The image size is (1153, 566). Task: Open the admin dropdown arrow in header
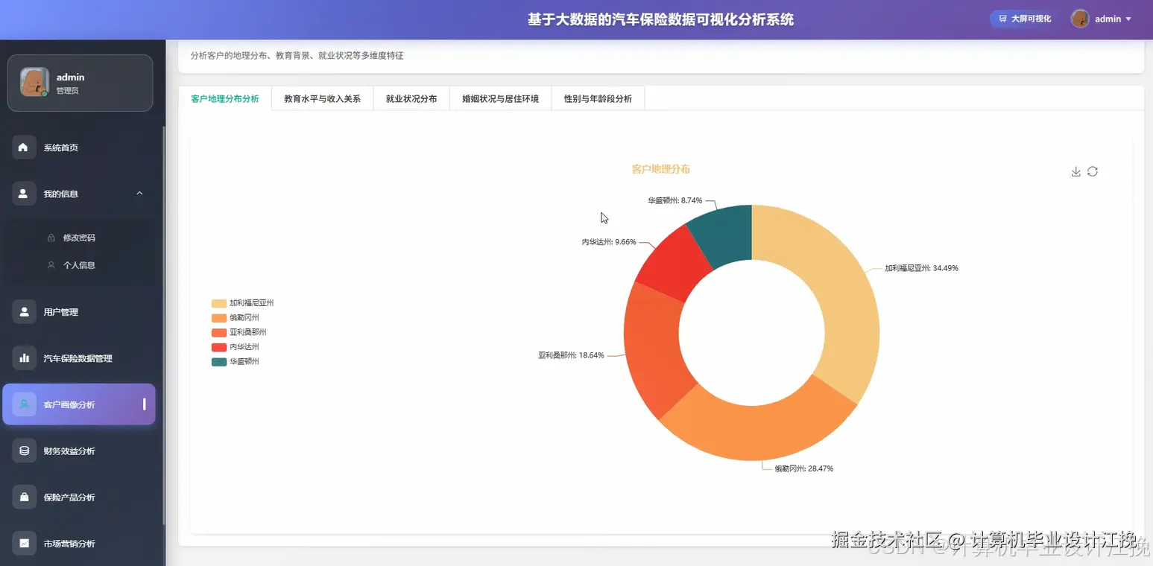1128,19
